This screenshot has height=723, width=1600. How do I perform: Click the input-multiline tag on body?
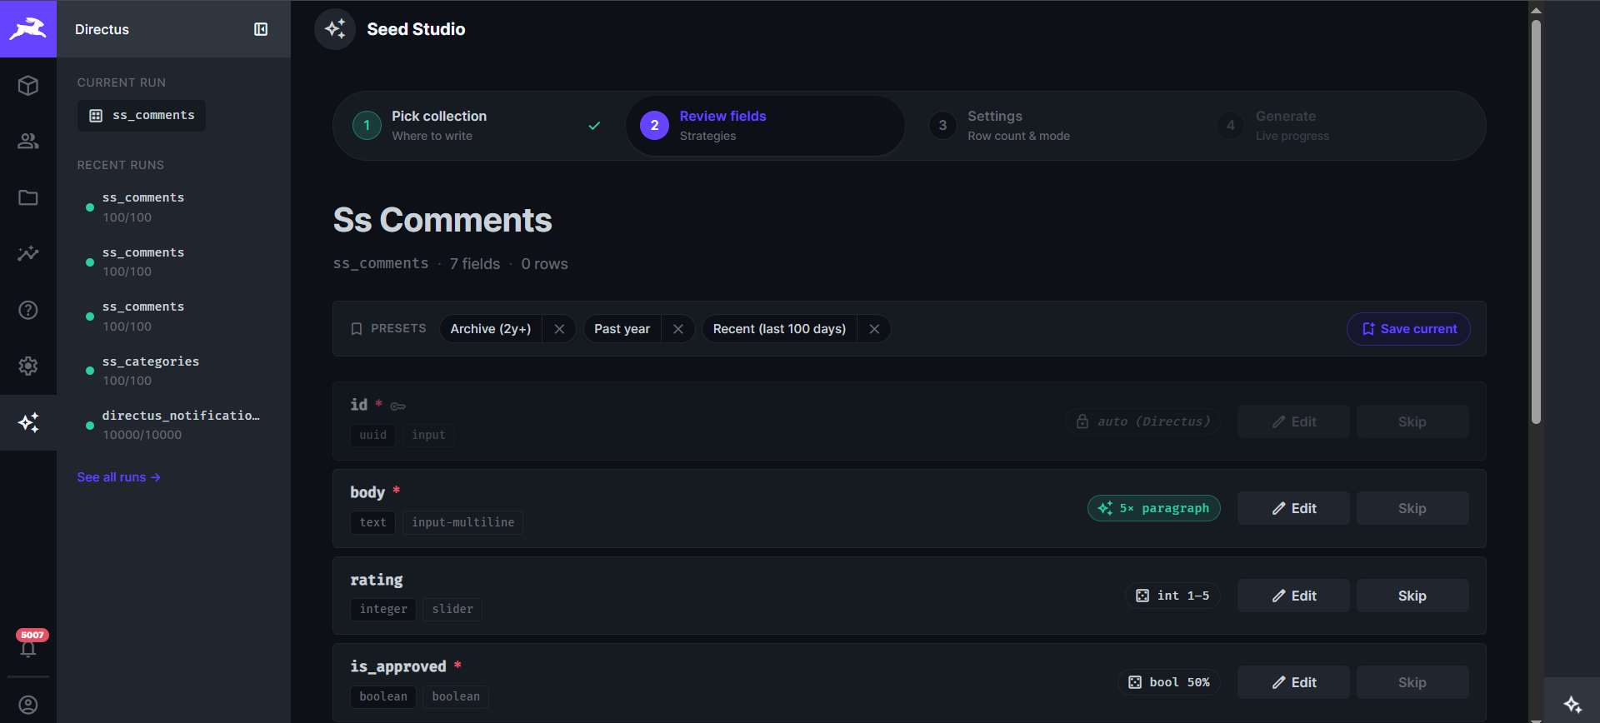[x=462, y=522]
